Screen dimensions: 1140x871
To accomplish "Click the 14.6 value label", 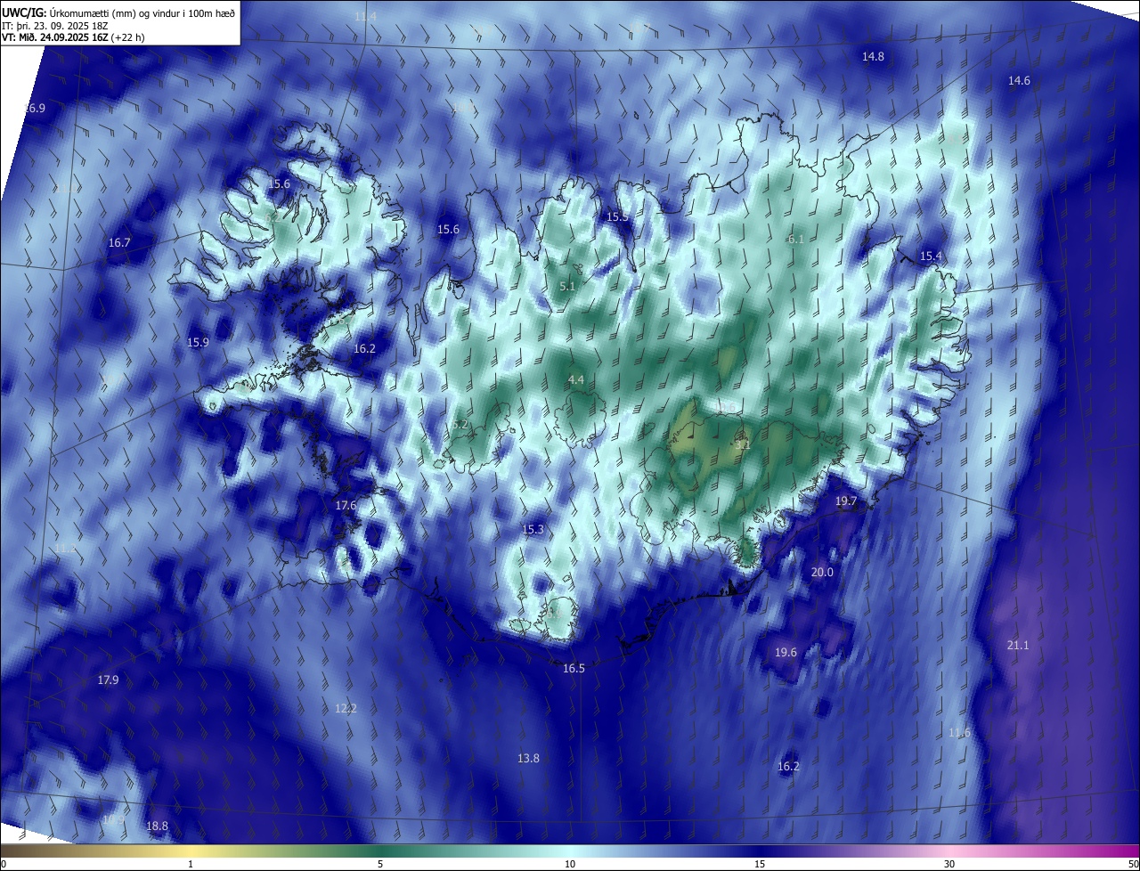I will click(x=1019, y=81).
